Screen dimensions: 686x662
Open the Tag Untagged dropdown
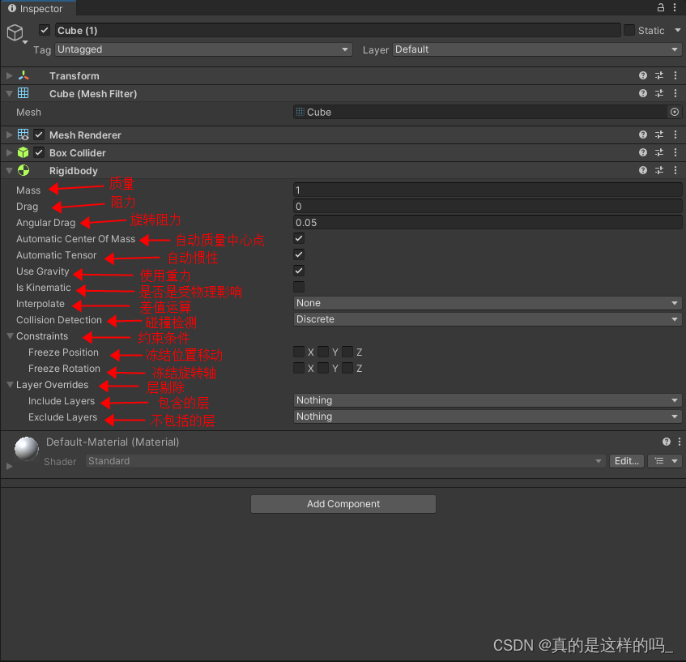click(x=202, y=49)
